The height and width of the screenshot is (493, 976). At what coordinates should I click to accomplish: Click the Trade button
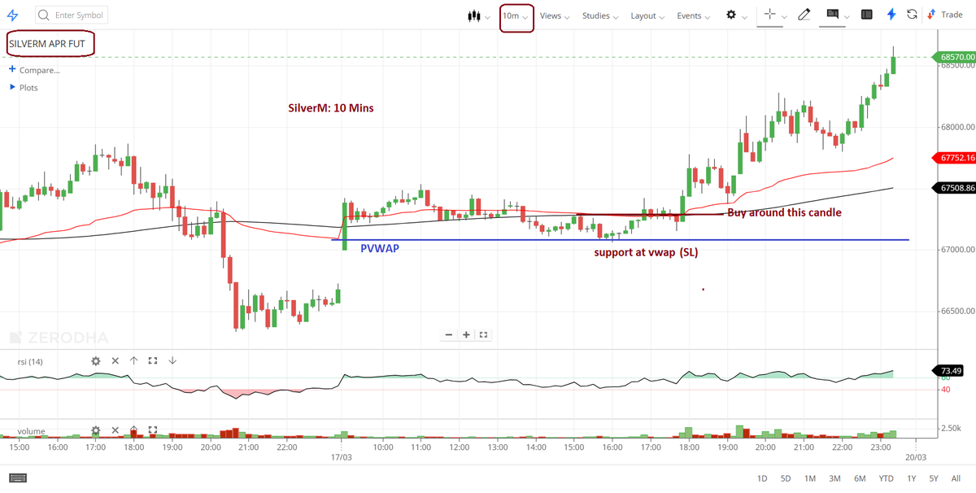pos(945,15)
